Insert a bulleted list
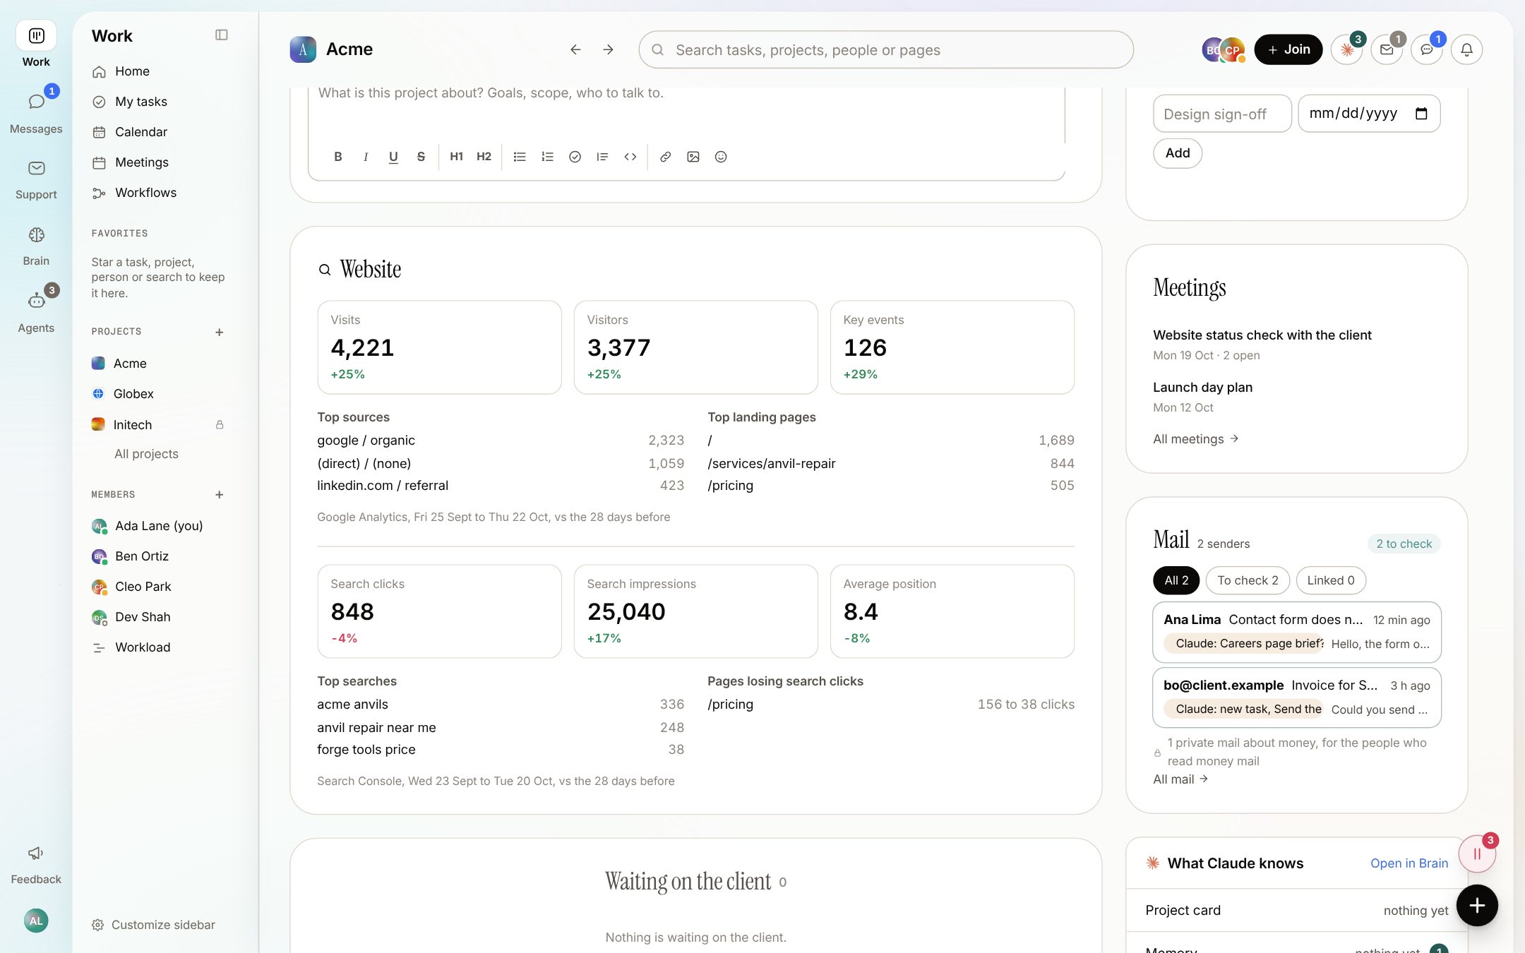Screen dimensions: 1525x953 point(520,157)
